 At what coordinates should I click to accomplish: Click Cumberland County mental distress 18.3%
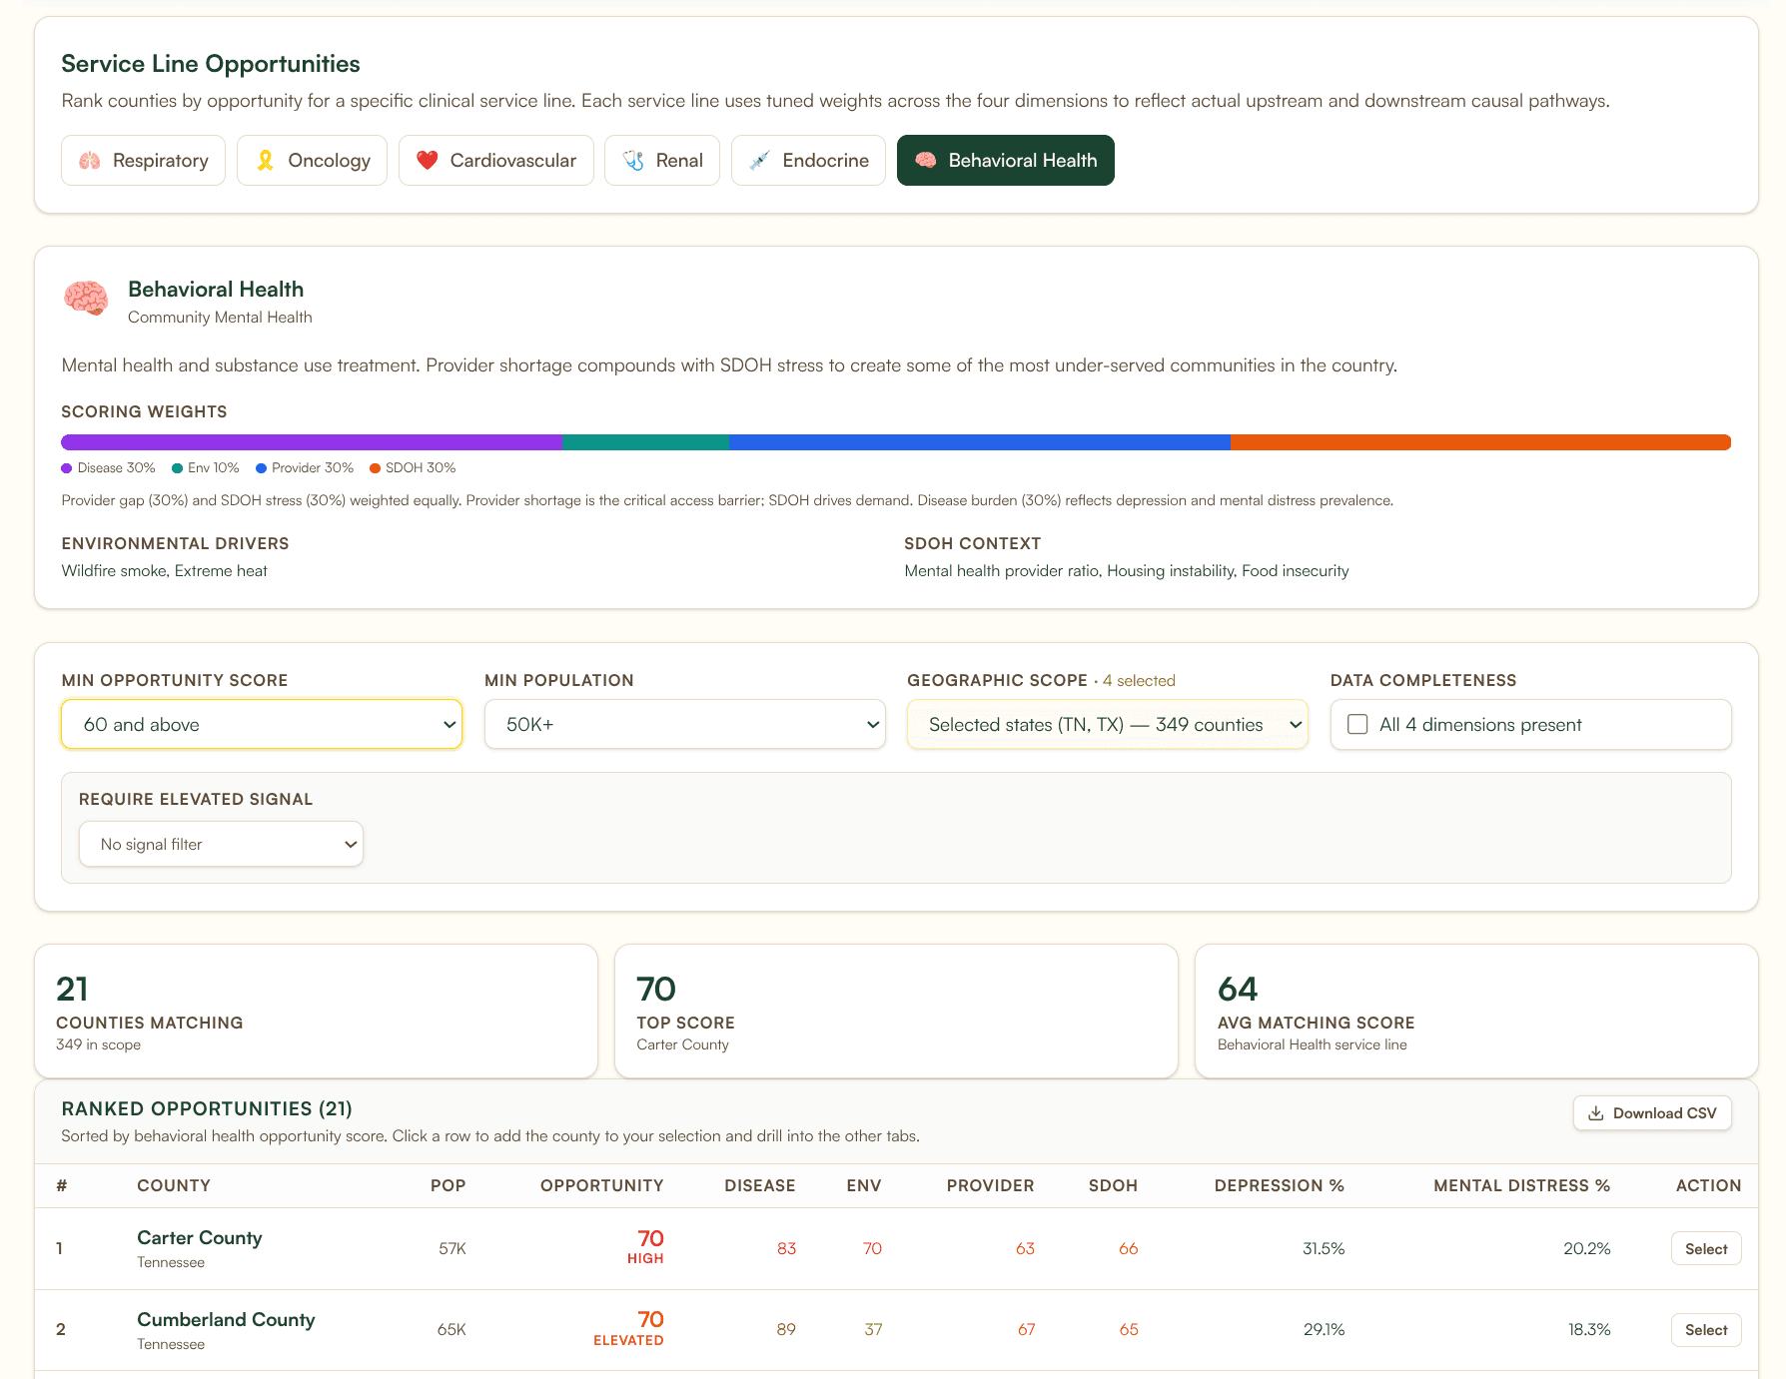1589,1330
